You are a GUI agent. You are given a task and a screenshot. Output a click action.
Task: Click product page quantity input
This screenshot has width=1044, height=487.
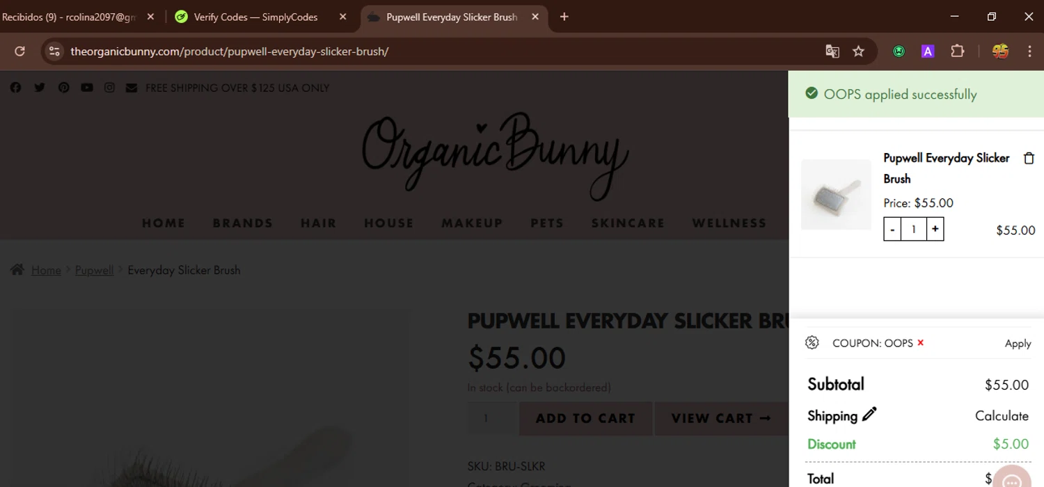[491, 418]
